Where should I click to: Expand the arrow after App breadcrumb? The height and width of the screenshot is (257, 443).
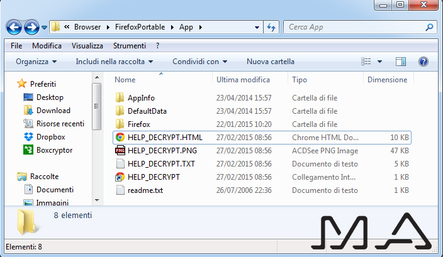(x=200, y=28)
